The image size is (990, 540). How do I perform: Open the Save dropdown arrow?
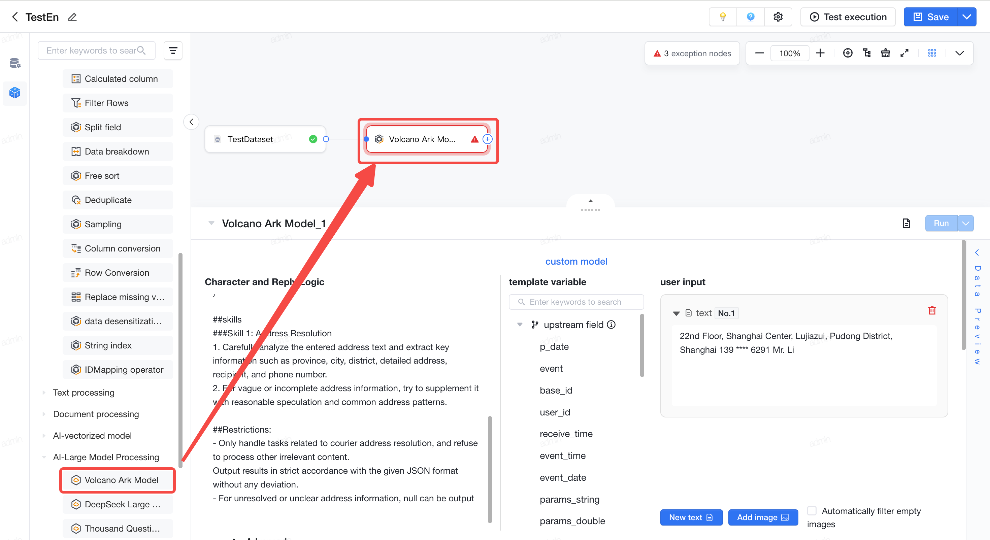pyautogui.click(x=966, y=17)
